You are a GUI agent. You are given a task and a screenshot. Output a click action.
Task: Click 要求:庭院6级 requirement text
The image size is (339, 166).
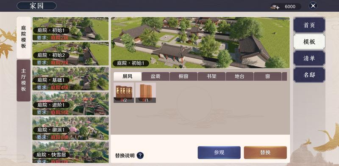pyautogui.click(x=53, y=137)
